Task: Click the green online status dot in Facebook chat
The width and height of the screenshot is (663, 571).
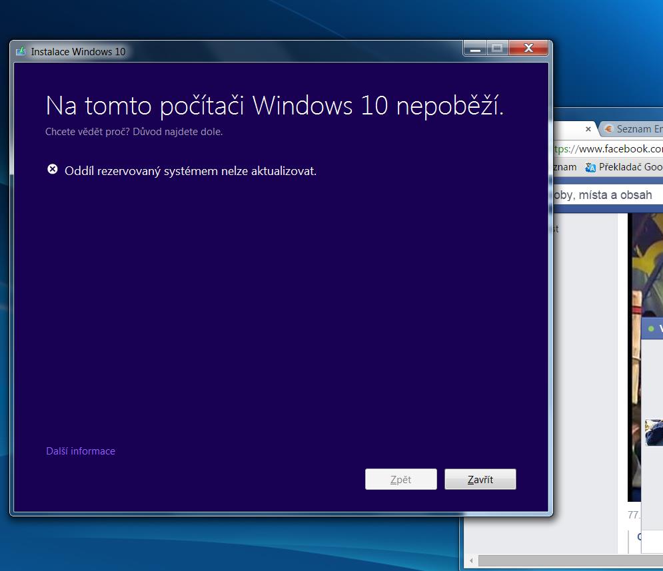Action: [x=651, y=329]
